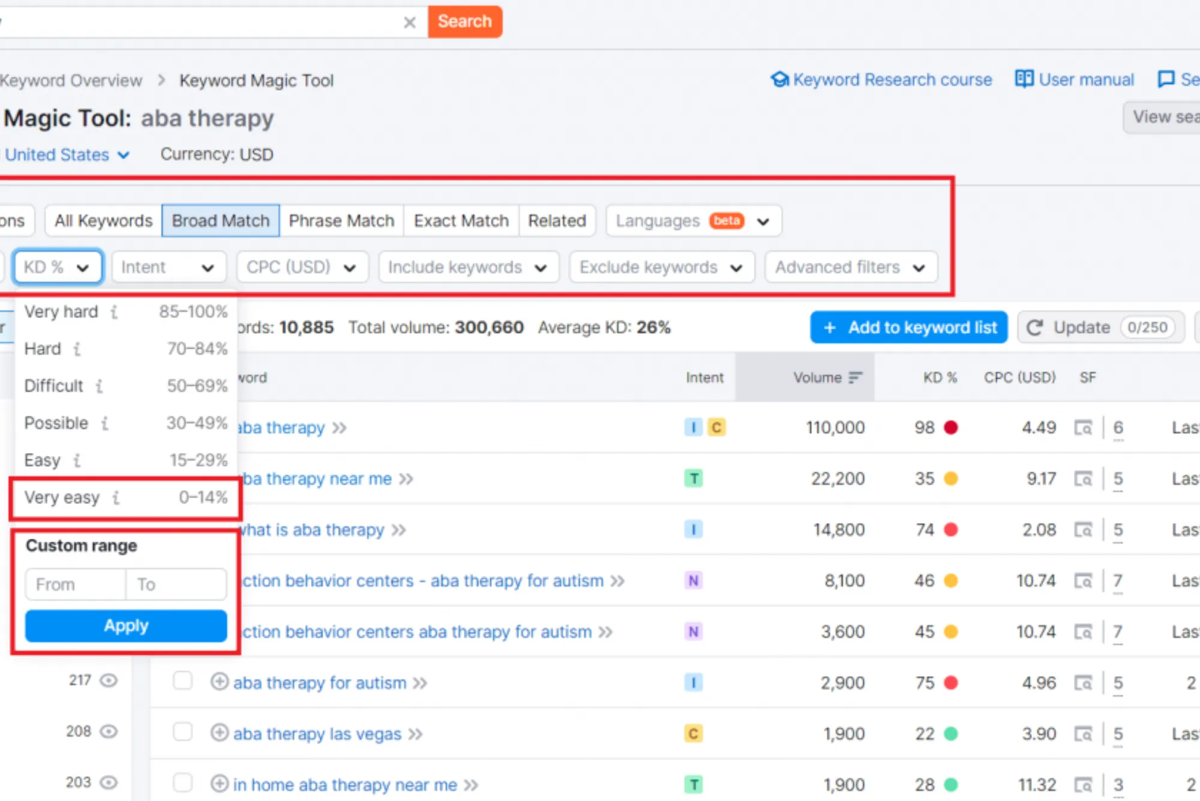The height and width of the screenshot is (801, 1200).
Task: Click the graduation cap course icon
Action: pos(779,79)
